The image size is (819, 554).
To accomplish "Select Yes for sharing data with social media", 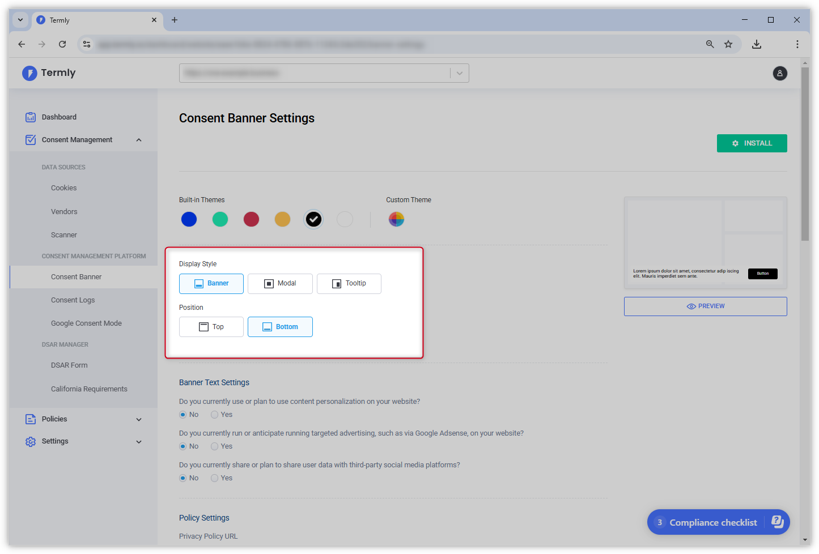I will click(213, 478).
